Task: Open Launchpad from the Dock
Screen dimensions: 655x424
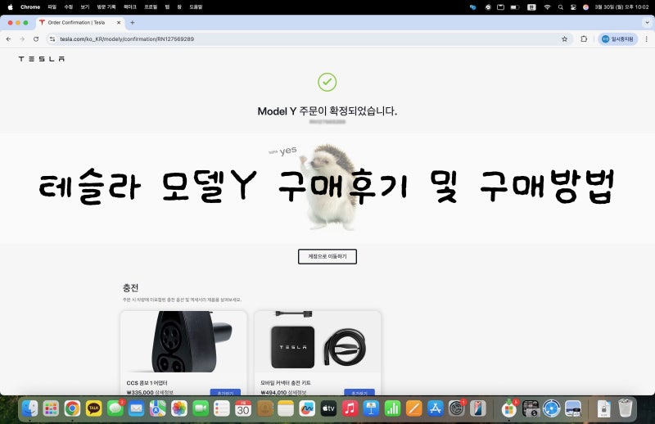Action: 51,408
